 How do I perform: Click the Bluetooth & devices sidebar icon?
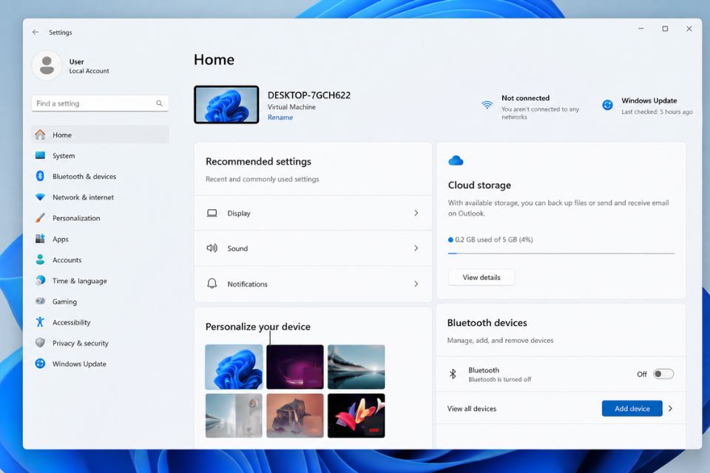point(40,176)
